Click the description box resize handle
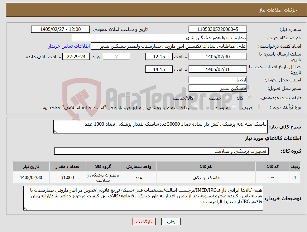This screenshot has height=232, width=307. [x=55, y=132]
